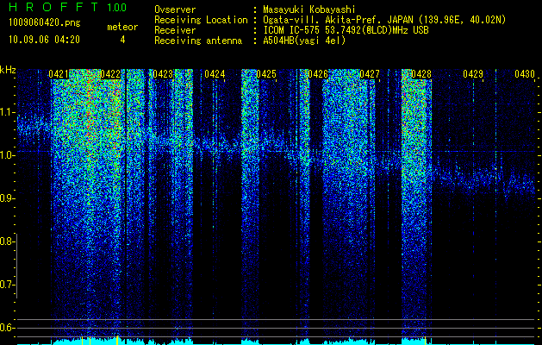Click the Receiver field label
The width and height of the screenshot is (542, 345).
coord(175,30)
